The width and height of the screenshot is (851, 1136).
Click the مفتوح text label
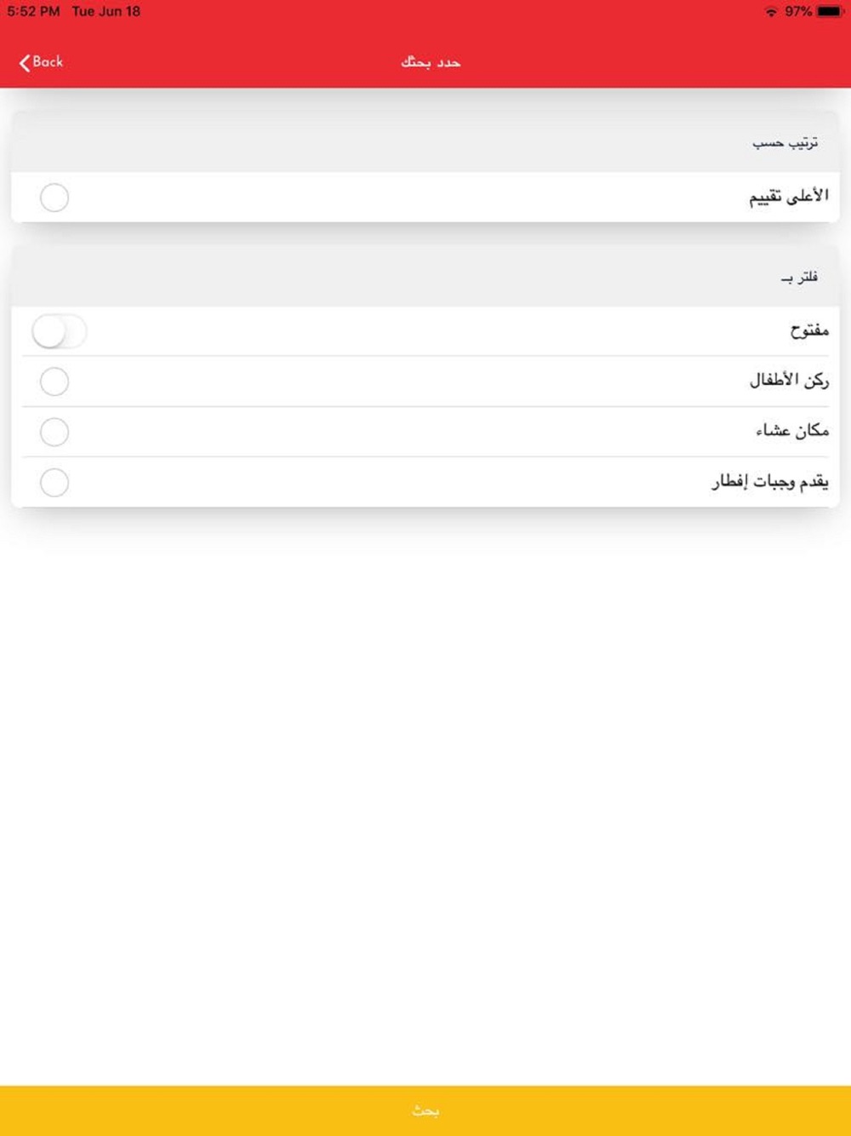point(808,330)
